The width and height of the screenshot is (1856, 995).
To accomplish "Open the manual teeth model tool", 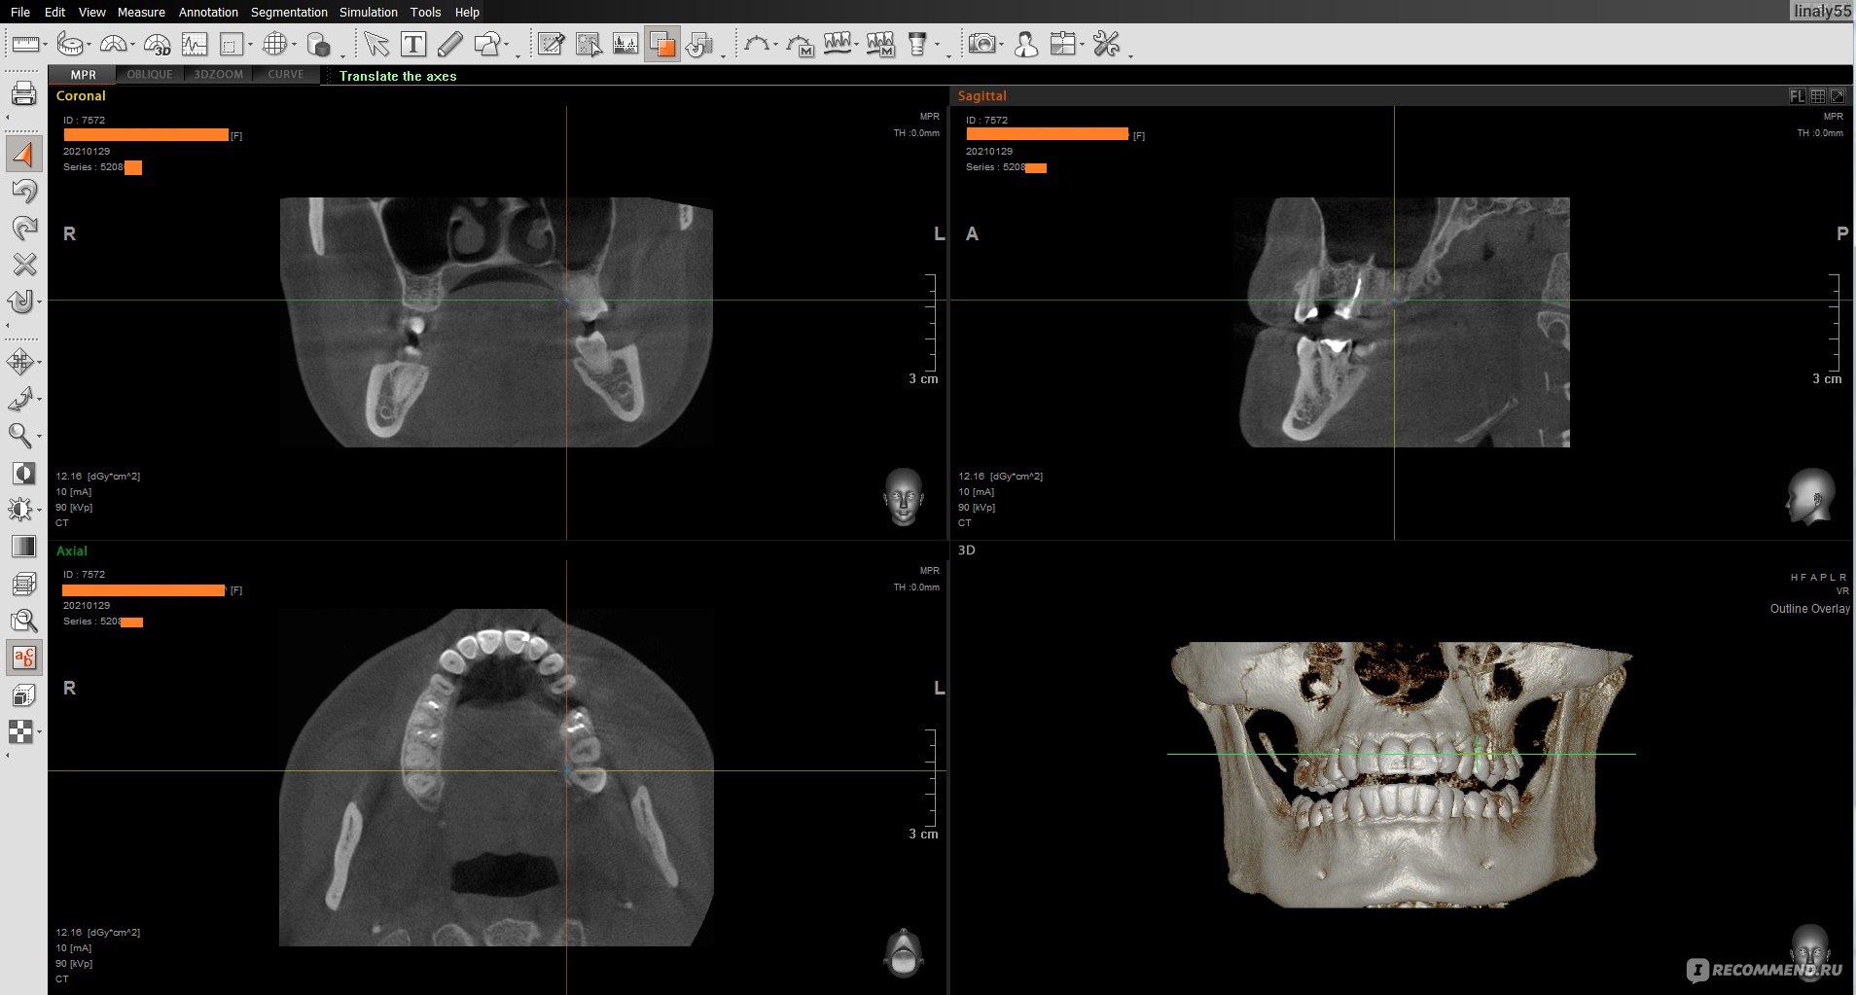I will coord(880,44).
